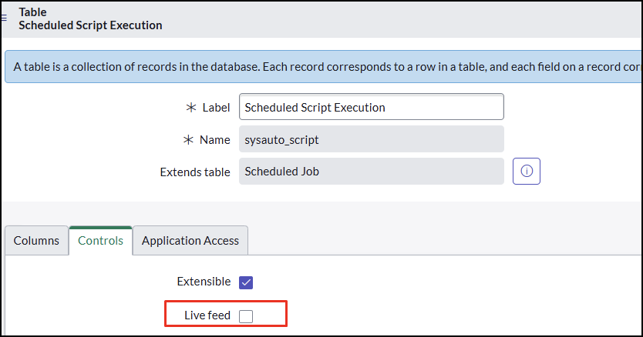Open the form context menu hamburger icon

tap(4, 18)
